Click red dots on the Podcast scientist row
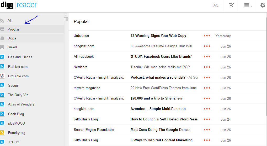Screen dimensions: 267x146 (207, 78)
